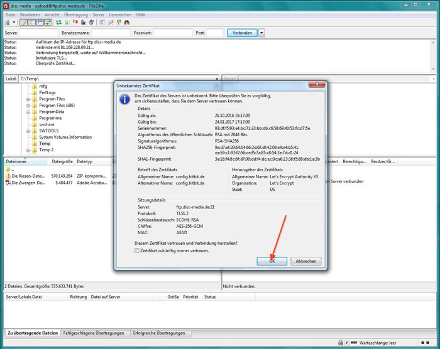Click the Passwort input field
440x349 pixels.
pos(173,33)
